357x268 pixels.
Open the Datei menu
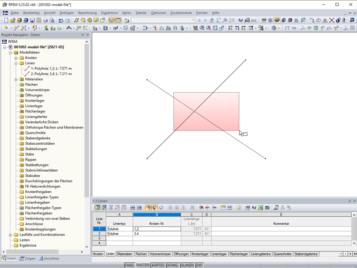tap(15, 13)
